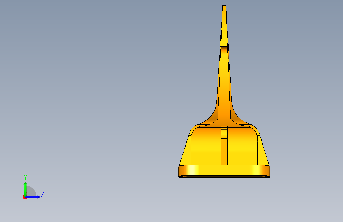Click the green Y axis arrow of the triad

tap(25, 189)
